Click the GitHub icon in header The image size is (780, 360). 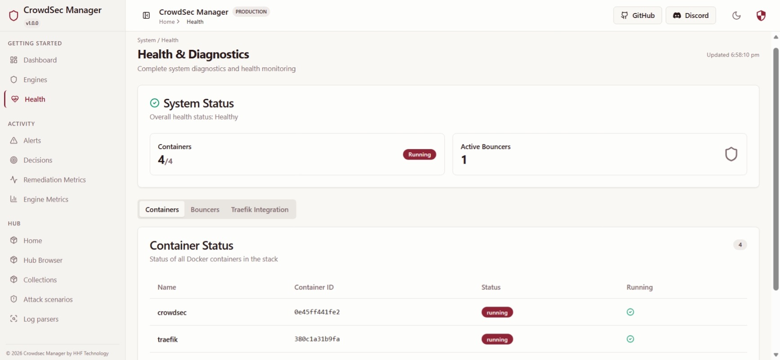coord(624,15)
